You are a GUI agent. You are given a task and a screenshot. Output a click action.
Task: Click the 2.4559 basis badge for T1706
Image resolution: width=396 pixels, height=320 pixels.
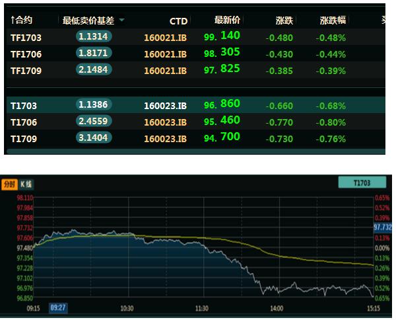point(93,122)
